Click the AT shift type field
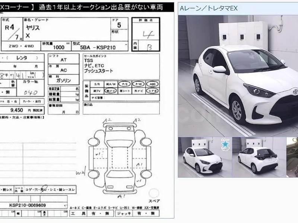The image size is (298, 223). tap(63, 59)
